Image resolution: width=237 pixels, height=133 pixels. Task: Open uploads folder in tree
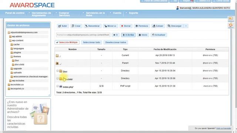17,72
